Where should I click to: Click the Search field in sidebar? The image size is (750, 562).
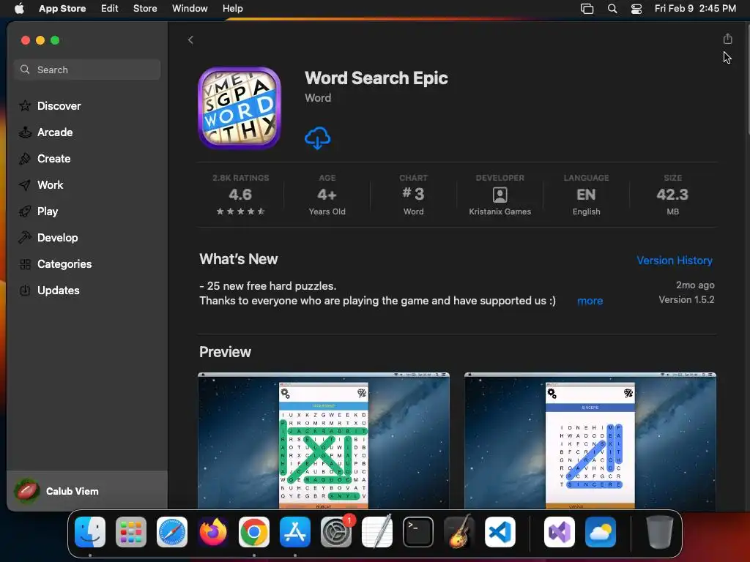pyautogui.click(x=88, y=70)
